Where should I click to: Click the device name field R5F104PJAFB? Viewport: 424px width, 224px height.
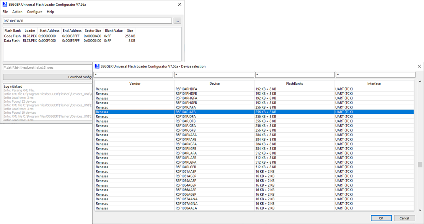[x=87, y=21]
